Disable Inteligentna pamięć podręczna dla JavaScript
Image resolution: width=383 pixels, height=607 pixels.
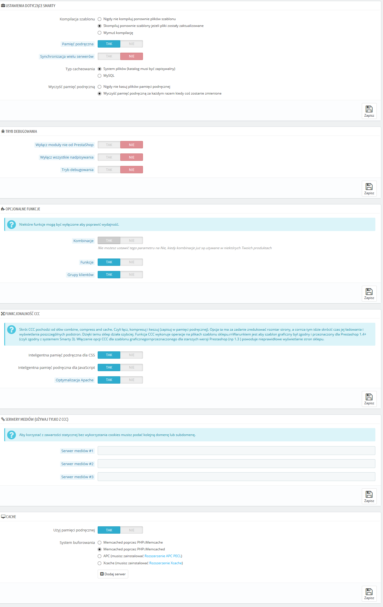coord(132,367)
